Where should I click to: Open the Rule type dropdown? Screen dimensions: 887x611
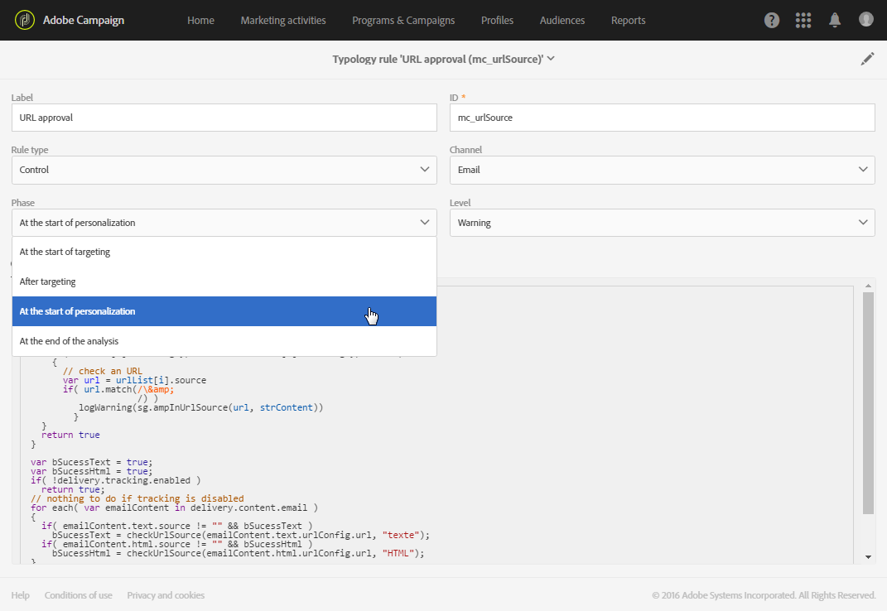224,170
